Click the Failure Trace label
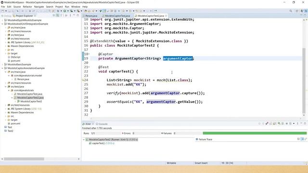The image size is (308, 173). [x=205, y=139]
